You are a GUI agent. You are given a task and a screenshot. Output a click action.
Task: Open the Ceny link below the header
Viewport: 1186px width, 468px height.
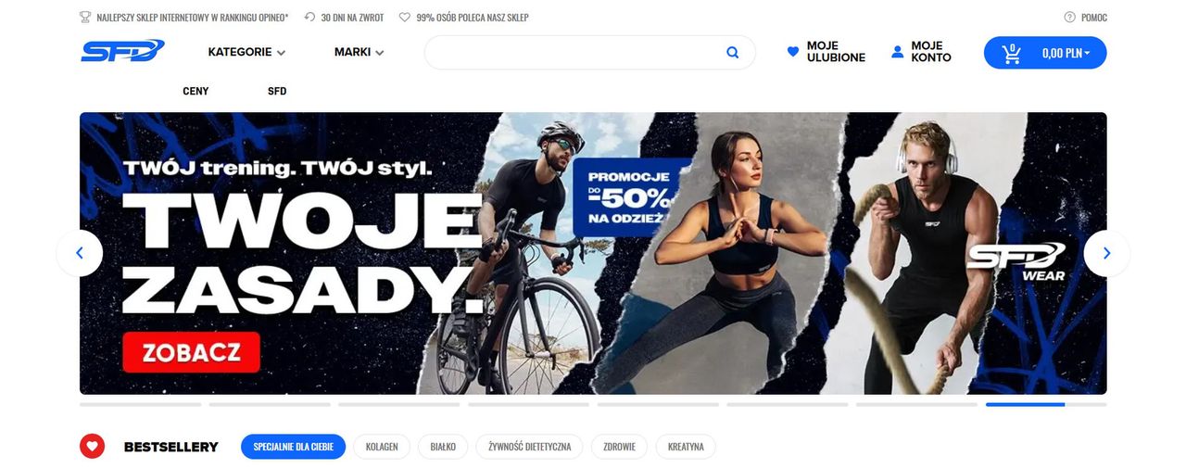point(196,91)
